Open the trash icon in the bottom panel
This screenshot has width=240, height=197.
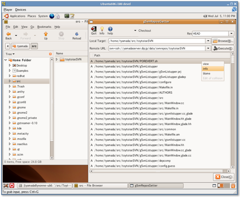tap(233, 186)
